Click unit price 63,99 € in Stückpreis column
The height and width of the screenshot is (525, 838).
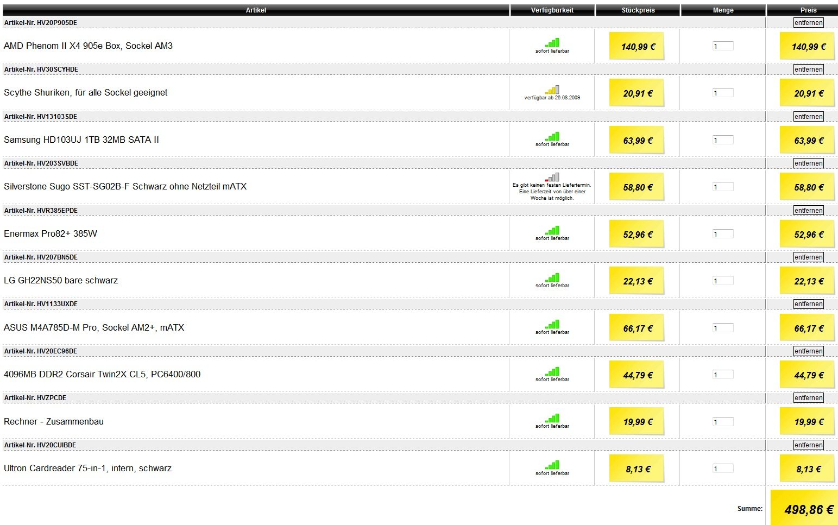(638, 141)
